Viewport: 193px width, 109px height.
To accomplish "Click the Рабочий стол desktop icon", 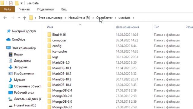I will click(11, 93).
